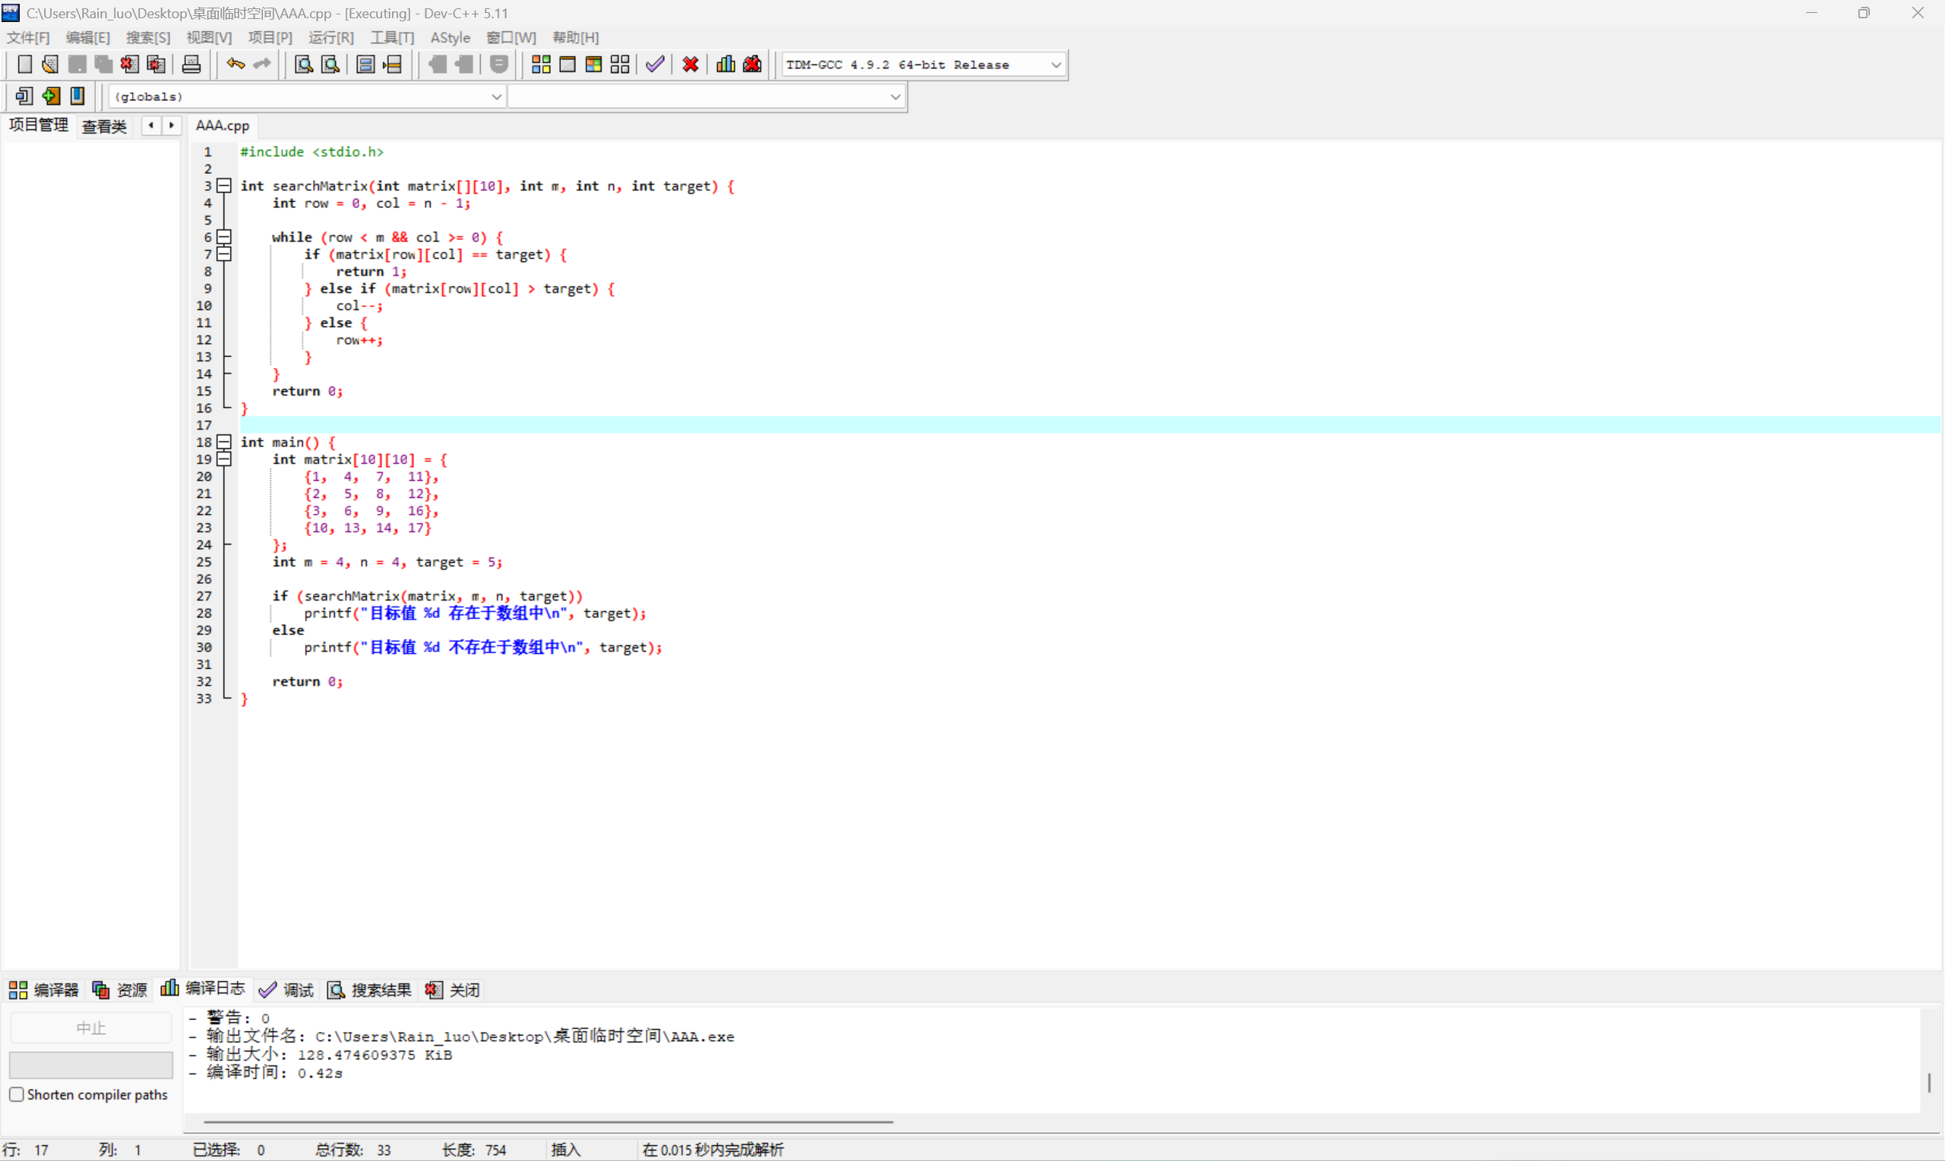The width and height of the screenshot is (1945, 1161).
Task: Open the 运行[R] menu
Action: click(330, 37)
